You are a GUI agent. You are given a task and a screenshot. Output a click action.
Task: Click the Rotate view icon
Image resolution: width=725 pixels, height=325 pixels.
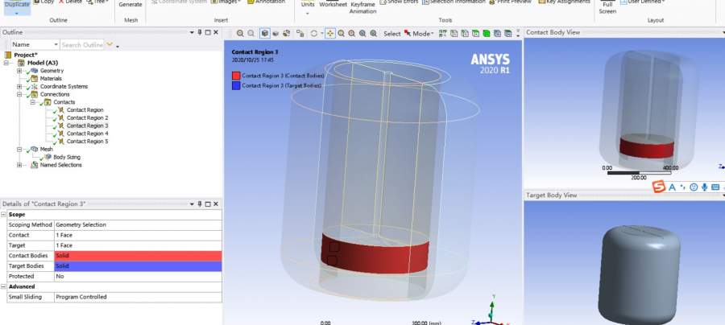[313, 34]
